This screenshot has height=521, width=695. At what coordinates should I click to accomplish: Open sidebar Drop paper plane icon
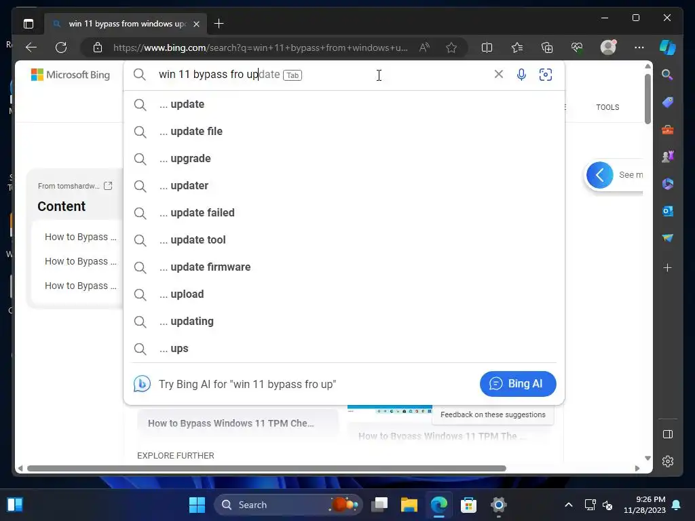[x=668, y=238]
